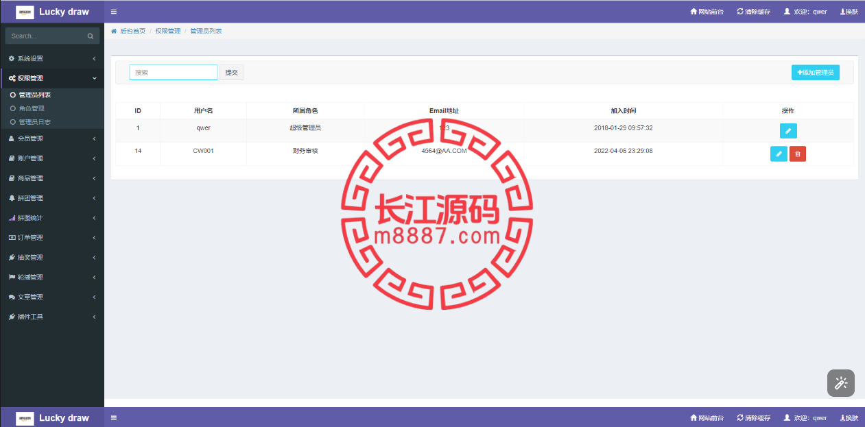Click the 操作 column header
This screenshot has width=865, height=427.
point(788,110)
